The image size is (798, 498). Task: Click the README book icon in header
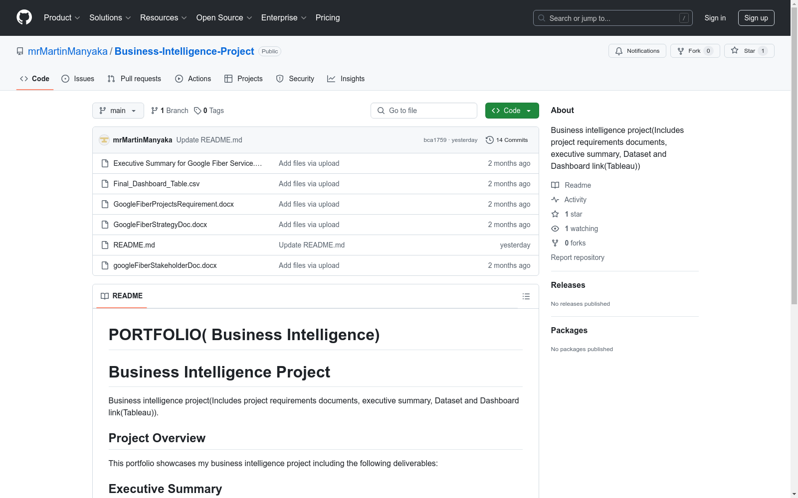[x=105, y=296]
